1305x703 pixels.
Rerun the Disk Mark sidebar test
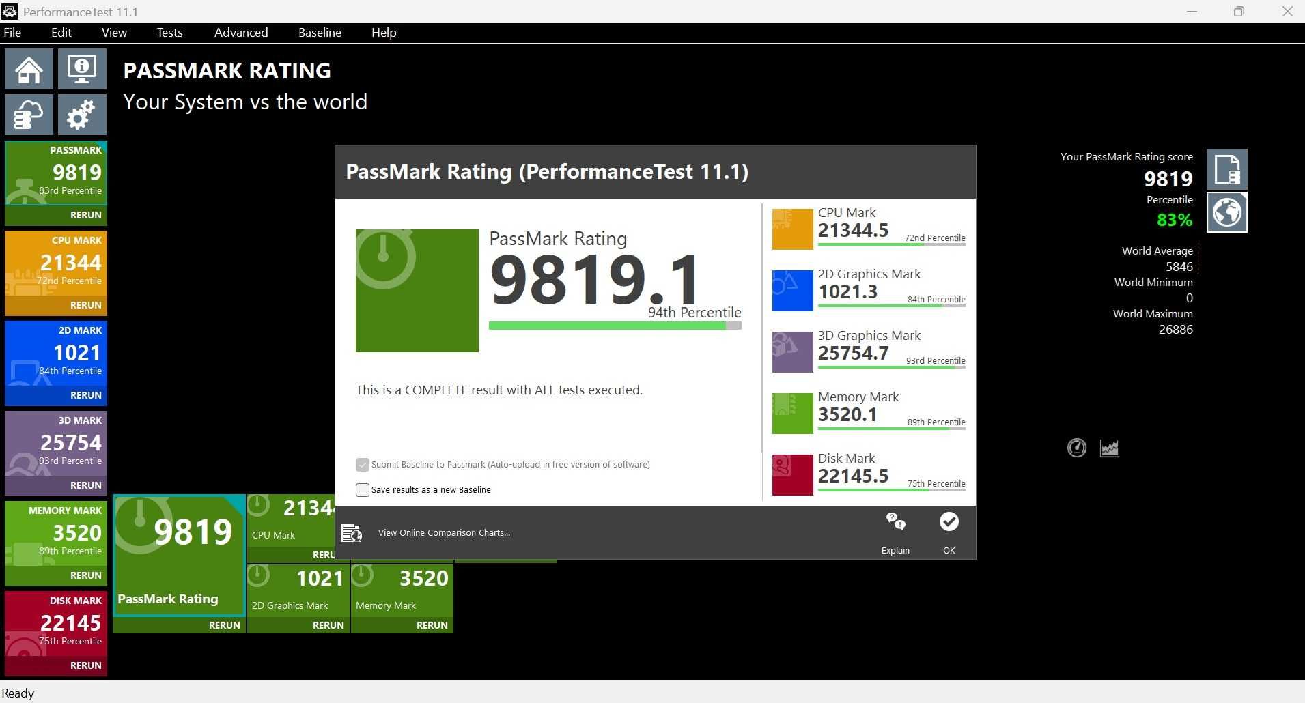(x=86, y=665)
